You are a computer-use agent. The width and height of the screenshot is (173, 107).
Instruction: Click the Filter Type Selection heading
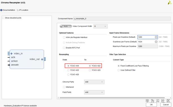point(118,54)
